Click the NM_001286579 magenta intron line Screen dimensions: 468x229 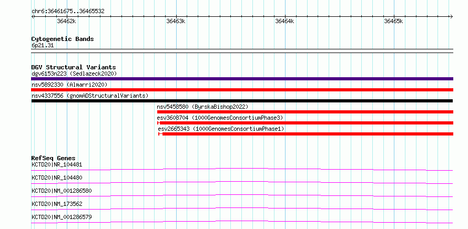point(242,222)
